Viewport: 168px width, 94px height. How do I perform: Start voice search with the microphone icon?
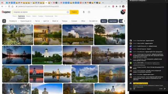point(84,12)
